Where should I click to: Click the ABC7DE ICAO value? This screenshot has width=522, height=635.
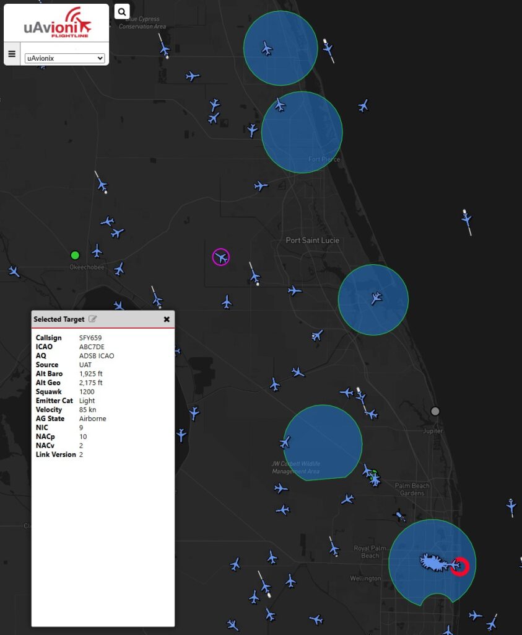coord(92,347)
